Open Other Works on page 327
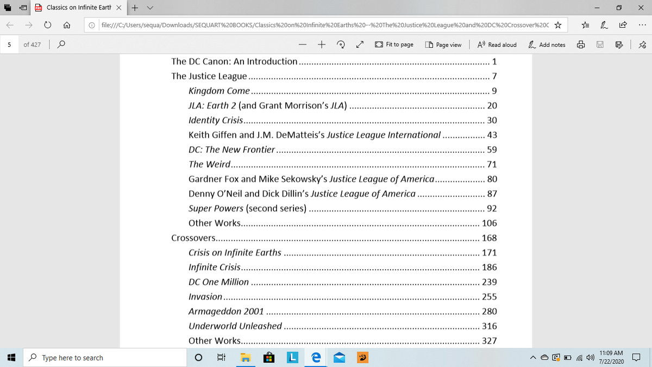The image size is (652, 367). point(342,341)
